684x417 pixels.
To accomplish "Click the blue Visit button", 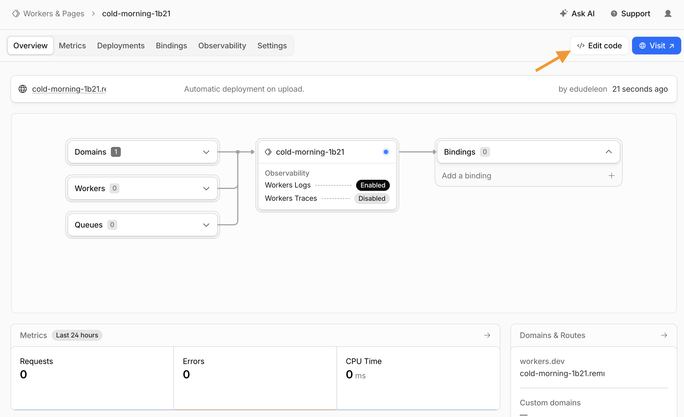I will pyautogui.click(x=656, y=46).
